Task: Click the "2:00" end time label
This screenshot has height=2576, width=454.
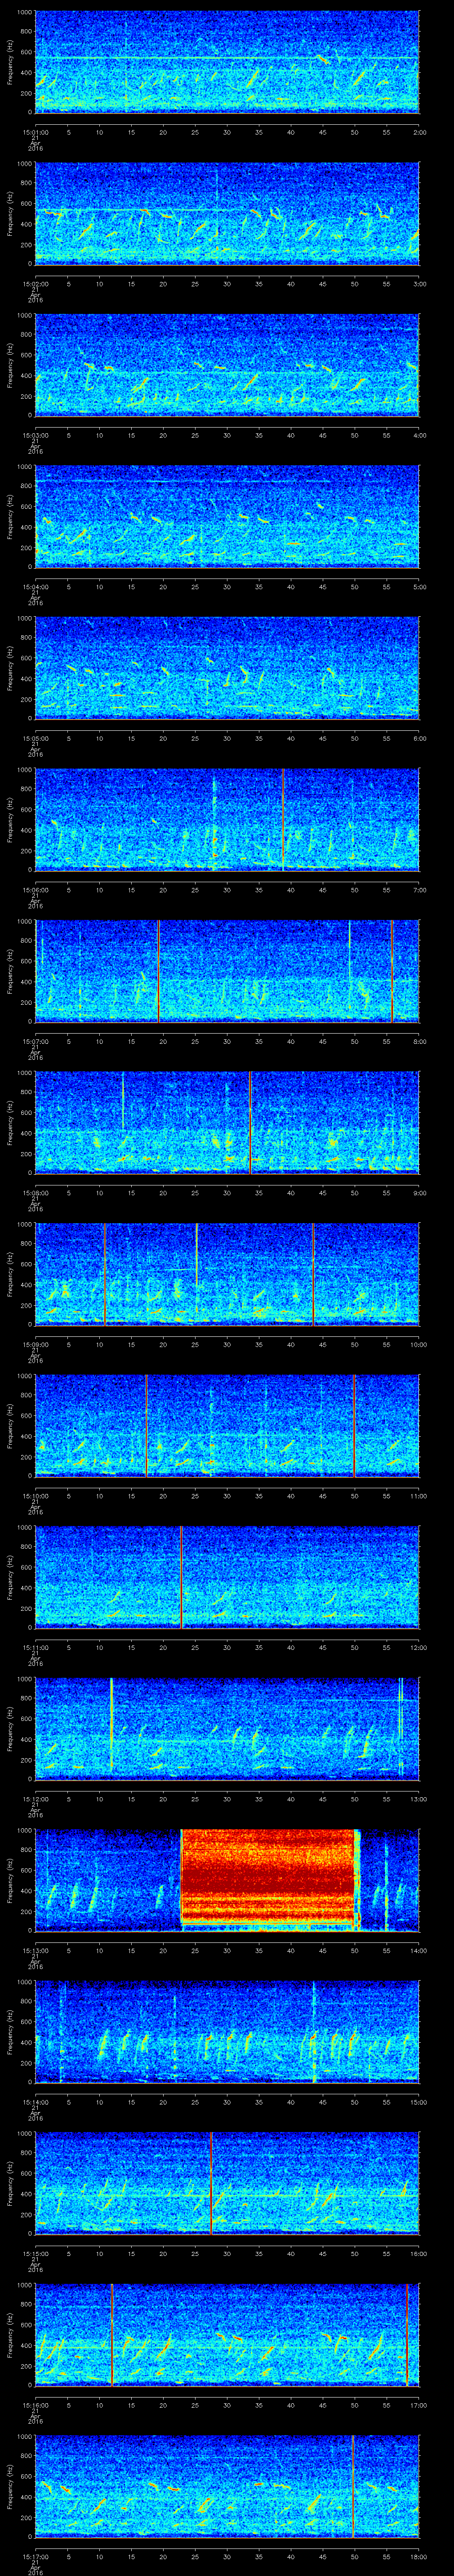Action: coord(419,131)
